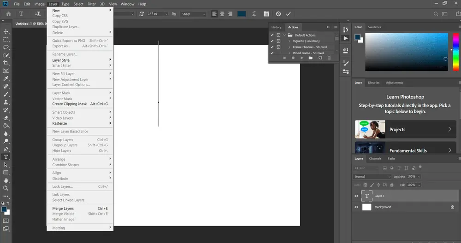The width and height of the screenshot is (461, 243).
Task: Open layer Opacity dropdown arrow
Action: [419, 177]
